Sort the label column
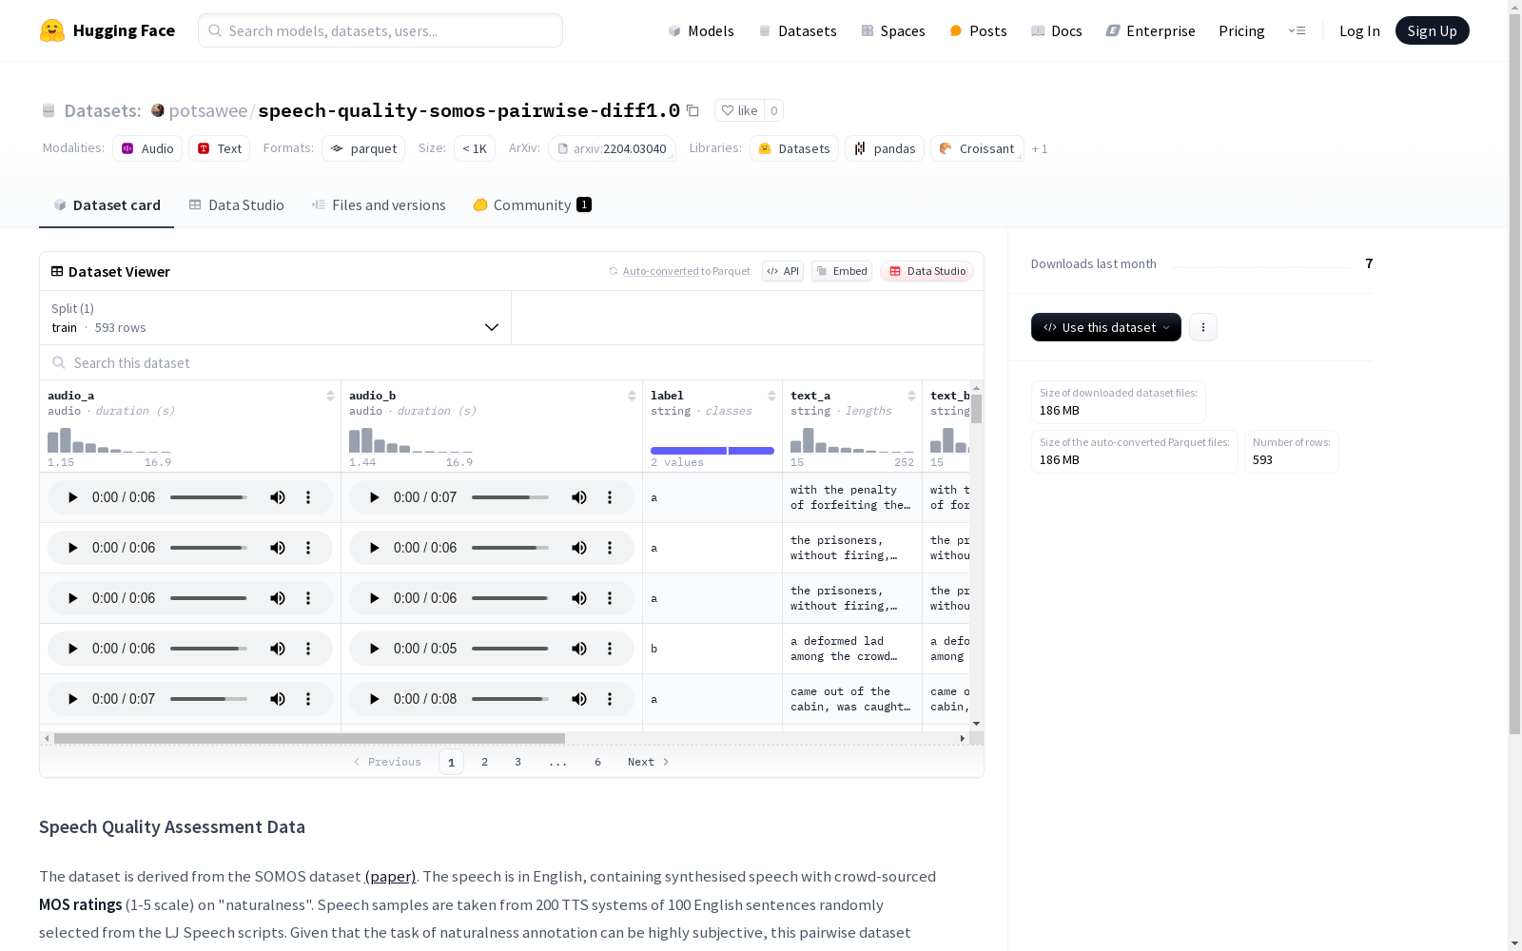This screenshot has height=951, width=1522. tap(771, 396)
